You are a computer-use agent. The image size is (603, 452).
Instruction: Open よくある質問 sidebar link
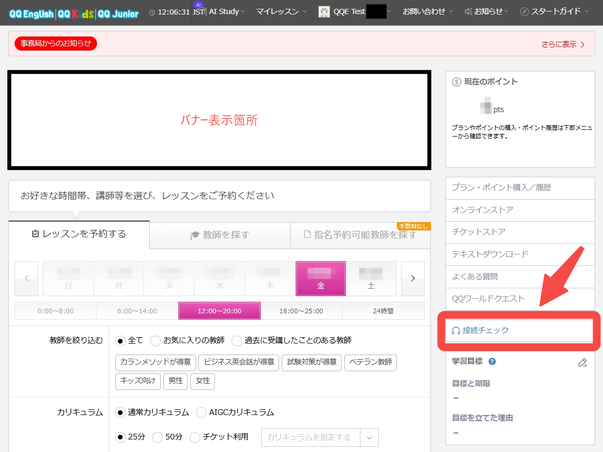(520, 277)
